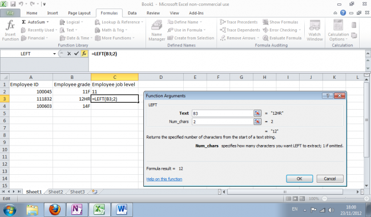
Task: Collapse dialog via Text field range selector
Action: [x=257, y=113]
